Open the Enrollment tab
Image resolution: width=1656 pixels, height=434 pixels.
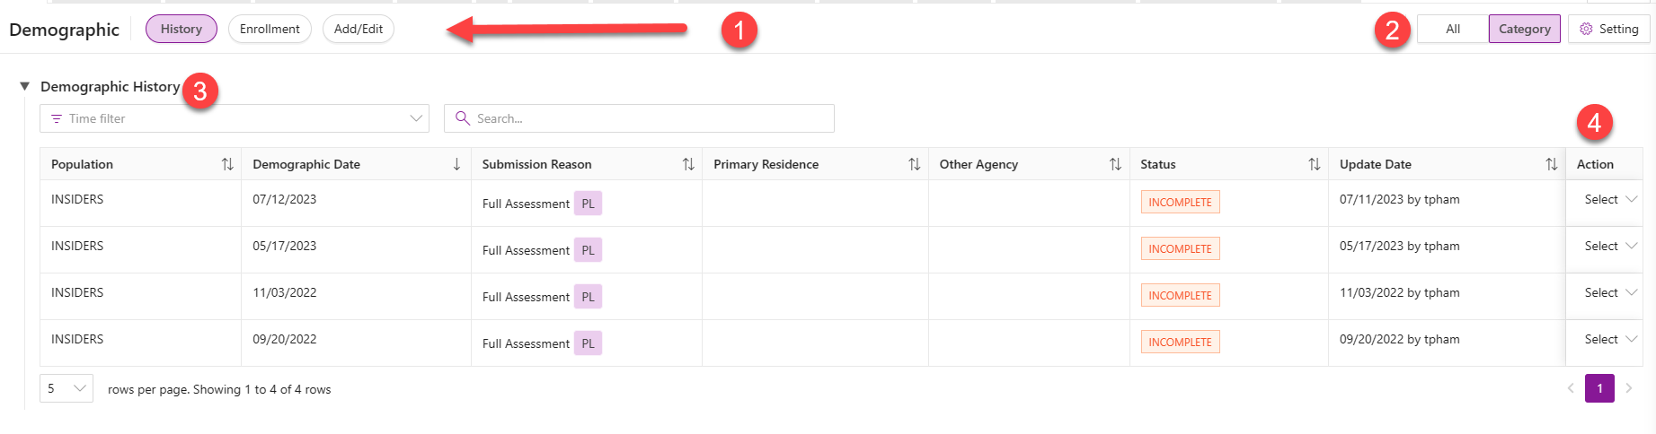pyautogui.click(x=270, y=29)
